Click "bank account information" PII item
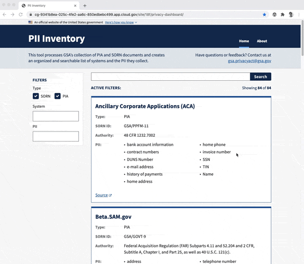Screen dimensions: 304x264 [x=150, y=145]
